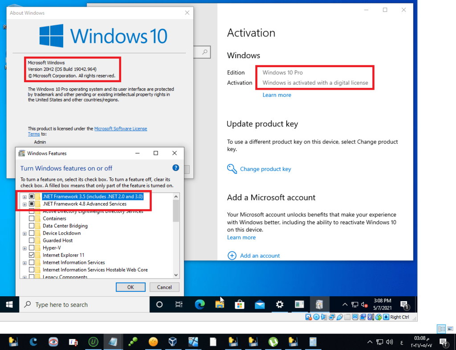
Task: Switch to Windows Features taskbar button
Action: pyautogui.click(x=319, y=305)
